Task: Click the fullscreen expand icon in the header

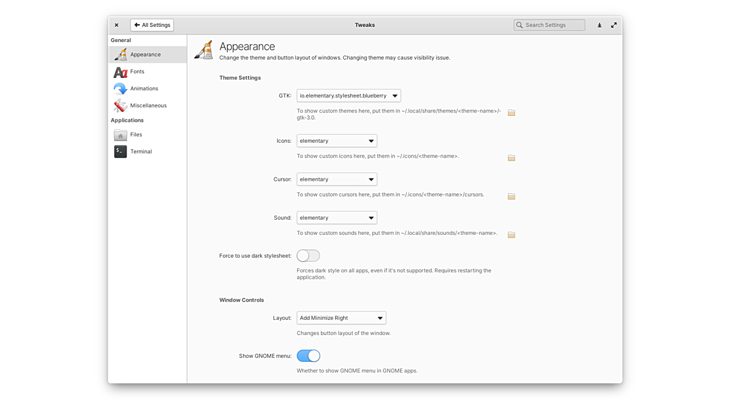Action: click(x=614, y=25)
